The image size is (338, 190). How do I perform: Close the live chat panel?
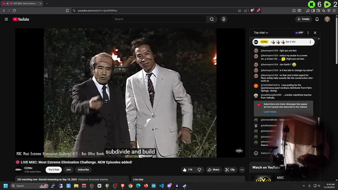click(x=315, y=33)
